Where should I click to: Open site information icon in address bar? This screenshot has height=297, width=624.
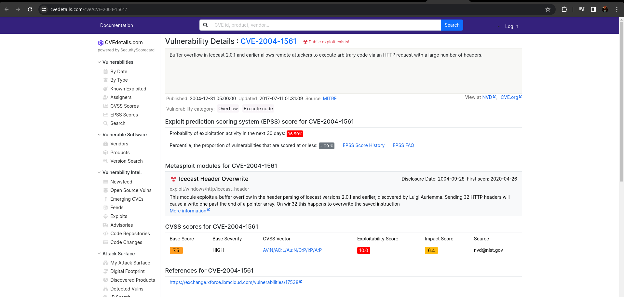coord(44,9)
